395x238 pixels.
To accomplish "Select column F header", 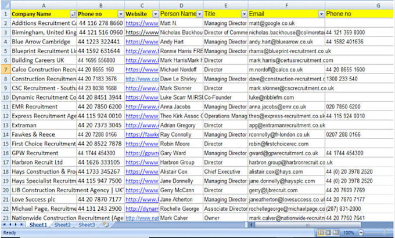I will tap(286, 5).
